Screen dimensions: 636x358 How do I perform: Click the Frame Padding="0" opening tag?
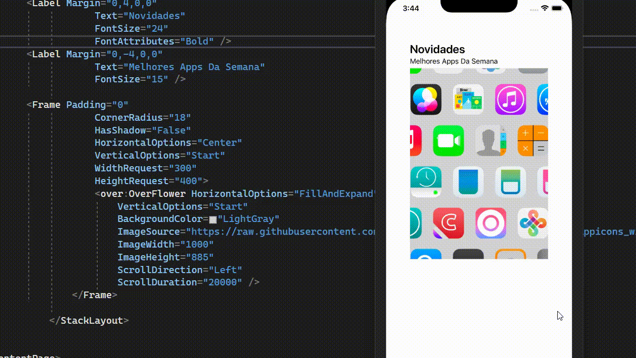78,104
